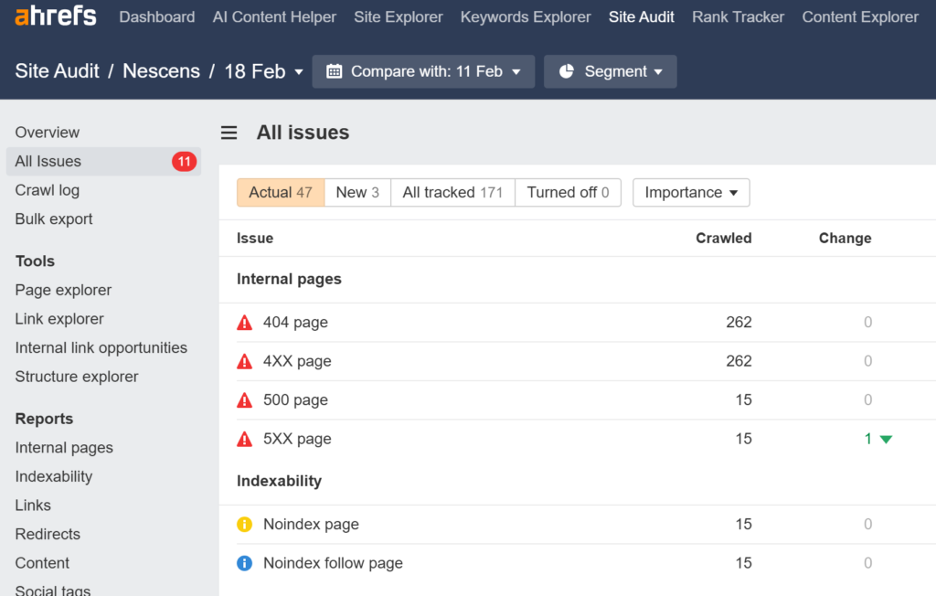This screenshot has width=936, height=596.
Task: Click the 404 page issue name
Action: click(295, 323)
